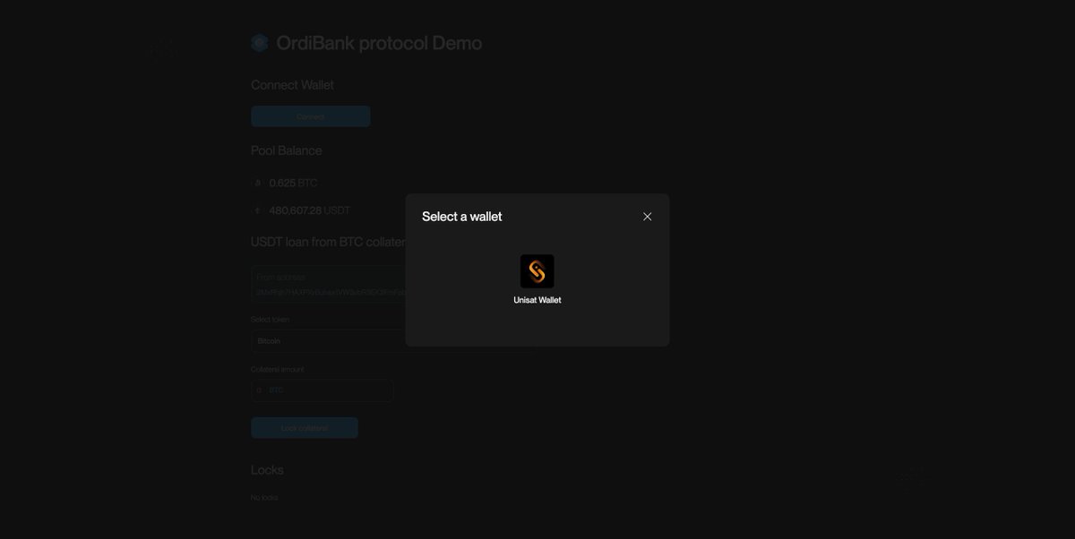Select the Unisat Wallet icon
Viewport: 1075px width, 539px height.
coord(537,271)
